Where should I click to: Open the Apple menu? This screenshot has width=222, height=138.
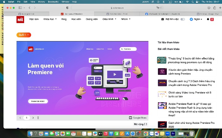click(4, 2)
